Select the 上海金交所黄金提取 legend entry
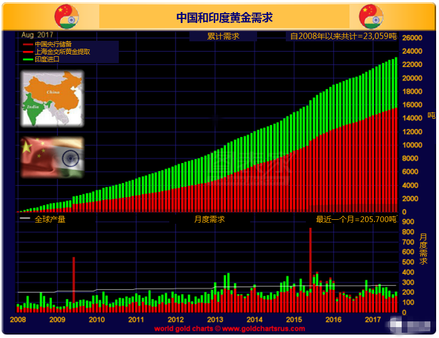This screenshot has height=338, width=439. pos(61,52)
